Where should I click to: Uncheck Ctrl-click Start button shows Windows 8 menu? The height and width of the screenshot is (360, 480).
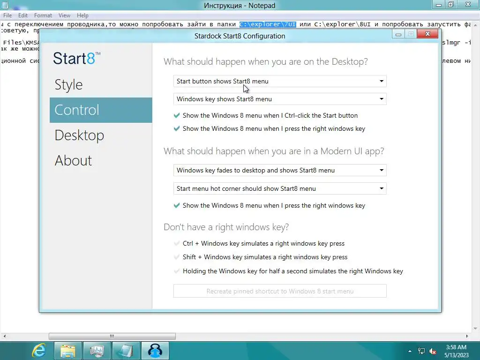(177, 115)
